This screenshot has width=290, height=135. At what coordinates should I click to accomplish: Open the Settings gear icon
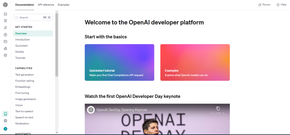coord(5,55)
